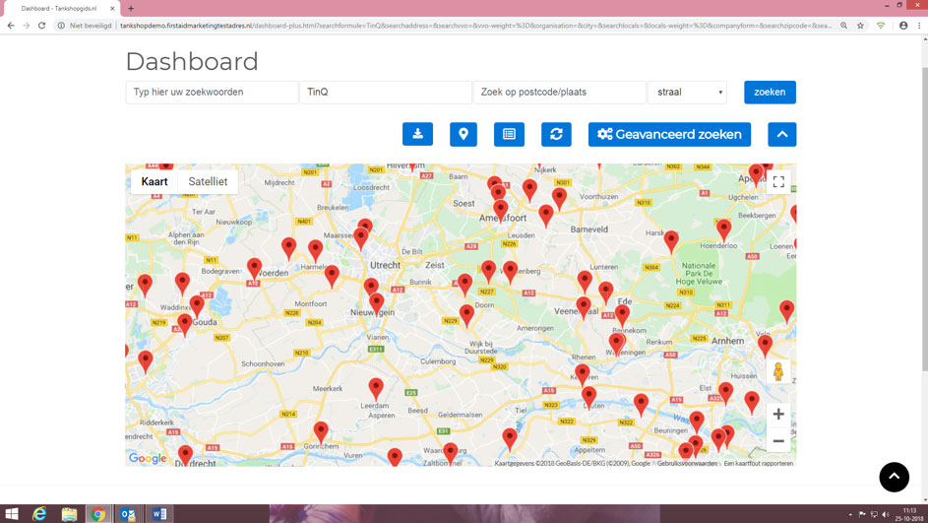This screenshot has width=928, height=523.
Task: Click the map marker location button
Action: tap(464, 134)
